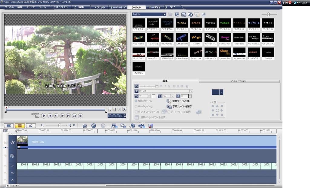Open the preview volume speaker icon

click(x=80, y=116)
